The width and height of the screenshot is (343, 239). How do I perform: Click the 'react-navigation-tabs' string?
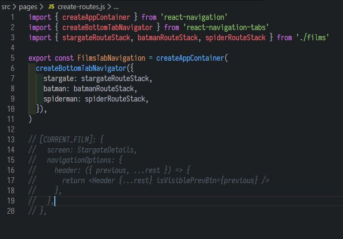(x=226, y=27)
